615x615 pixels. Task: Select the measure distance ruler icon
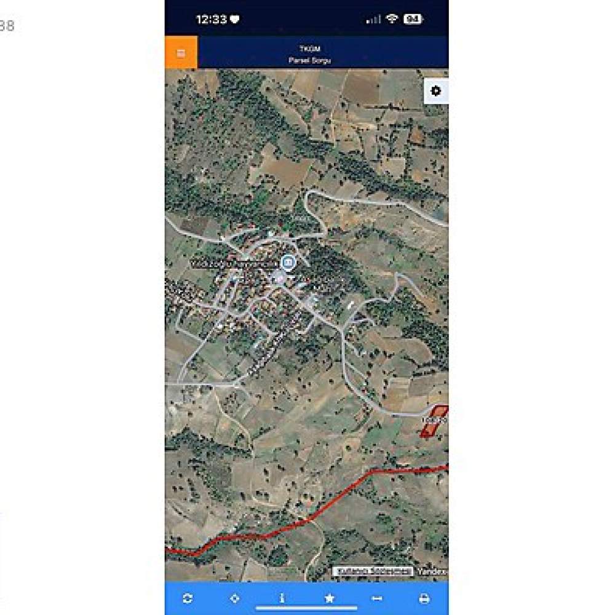(x=377, y=598)
